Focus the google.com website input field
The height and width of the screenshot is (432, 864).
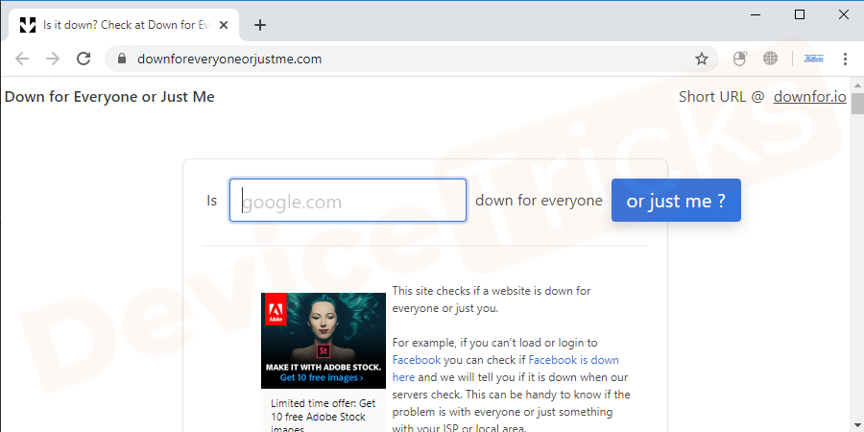point(348,201)
